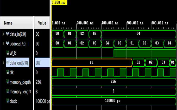177x110 pixels.
Task: Click the 100000 ps value of clock
Action: click(43, 101)
